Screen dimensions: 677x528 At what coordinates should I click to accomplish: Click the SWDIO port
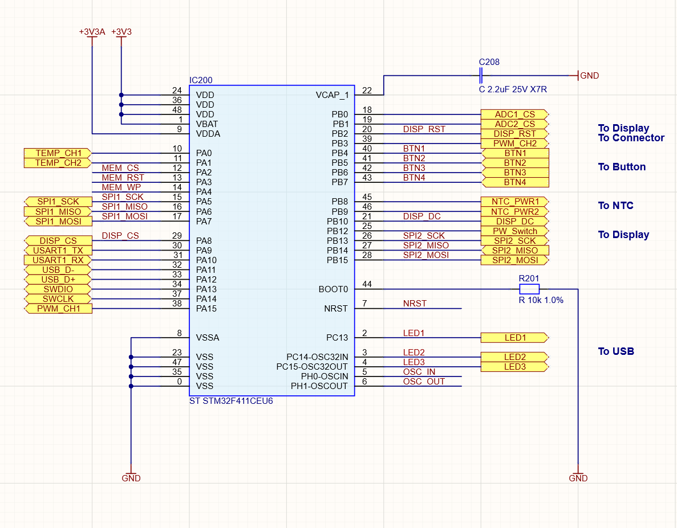[58, 289]
